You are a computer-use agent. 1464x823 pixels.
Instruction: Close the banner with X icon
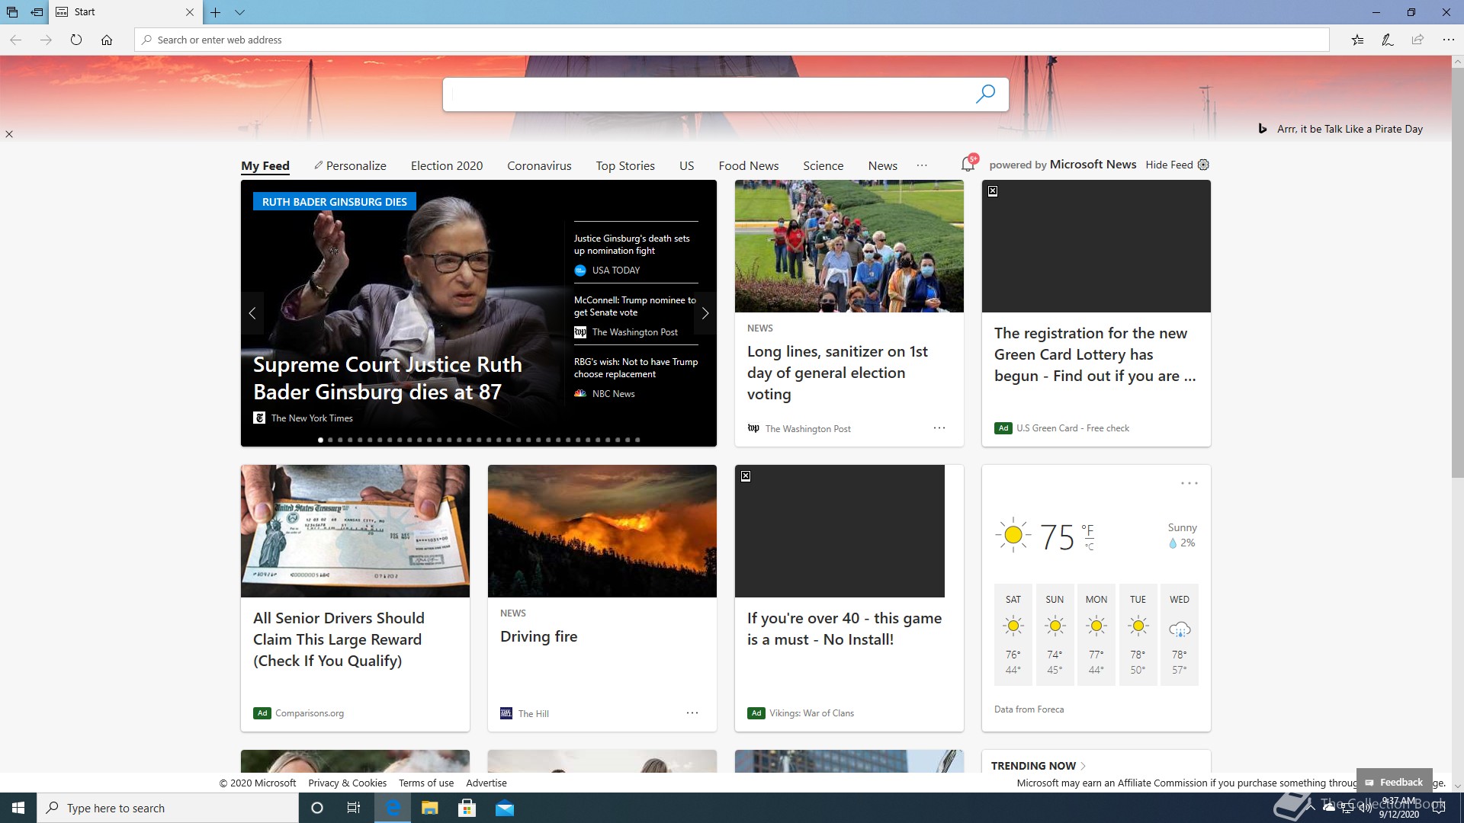click(x=9, y=134)
